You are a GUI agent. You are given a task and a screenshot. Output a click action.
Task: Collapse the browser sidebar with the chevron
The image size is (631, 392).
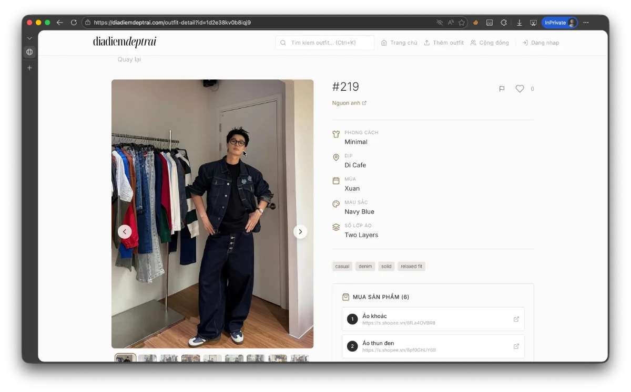pos(29,38)
